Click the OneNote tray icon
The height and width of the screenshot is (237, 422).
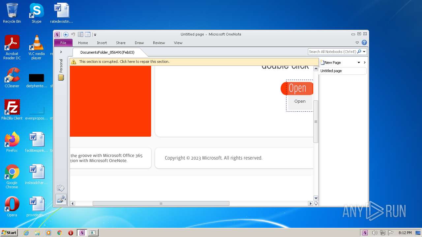(365, 233)
